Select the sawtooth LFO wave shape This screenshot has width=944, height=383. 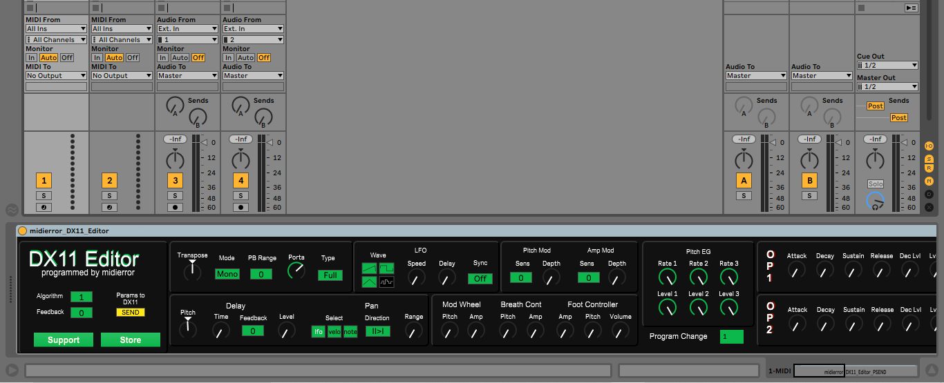[370, 268]
